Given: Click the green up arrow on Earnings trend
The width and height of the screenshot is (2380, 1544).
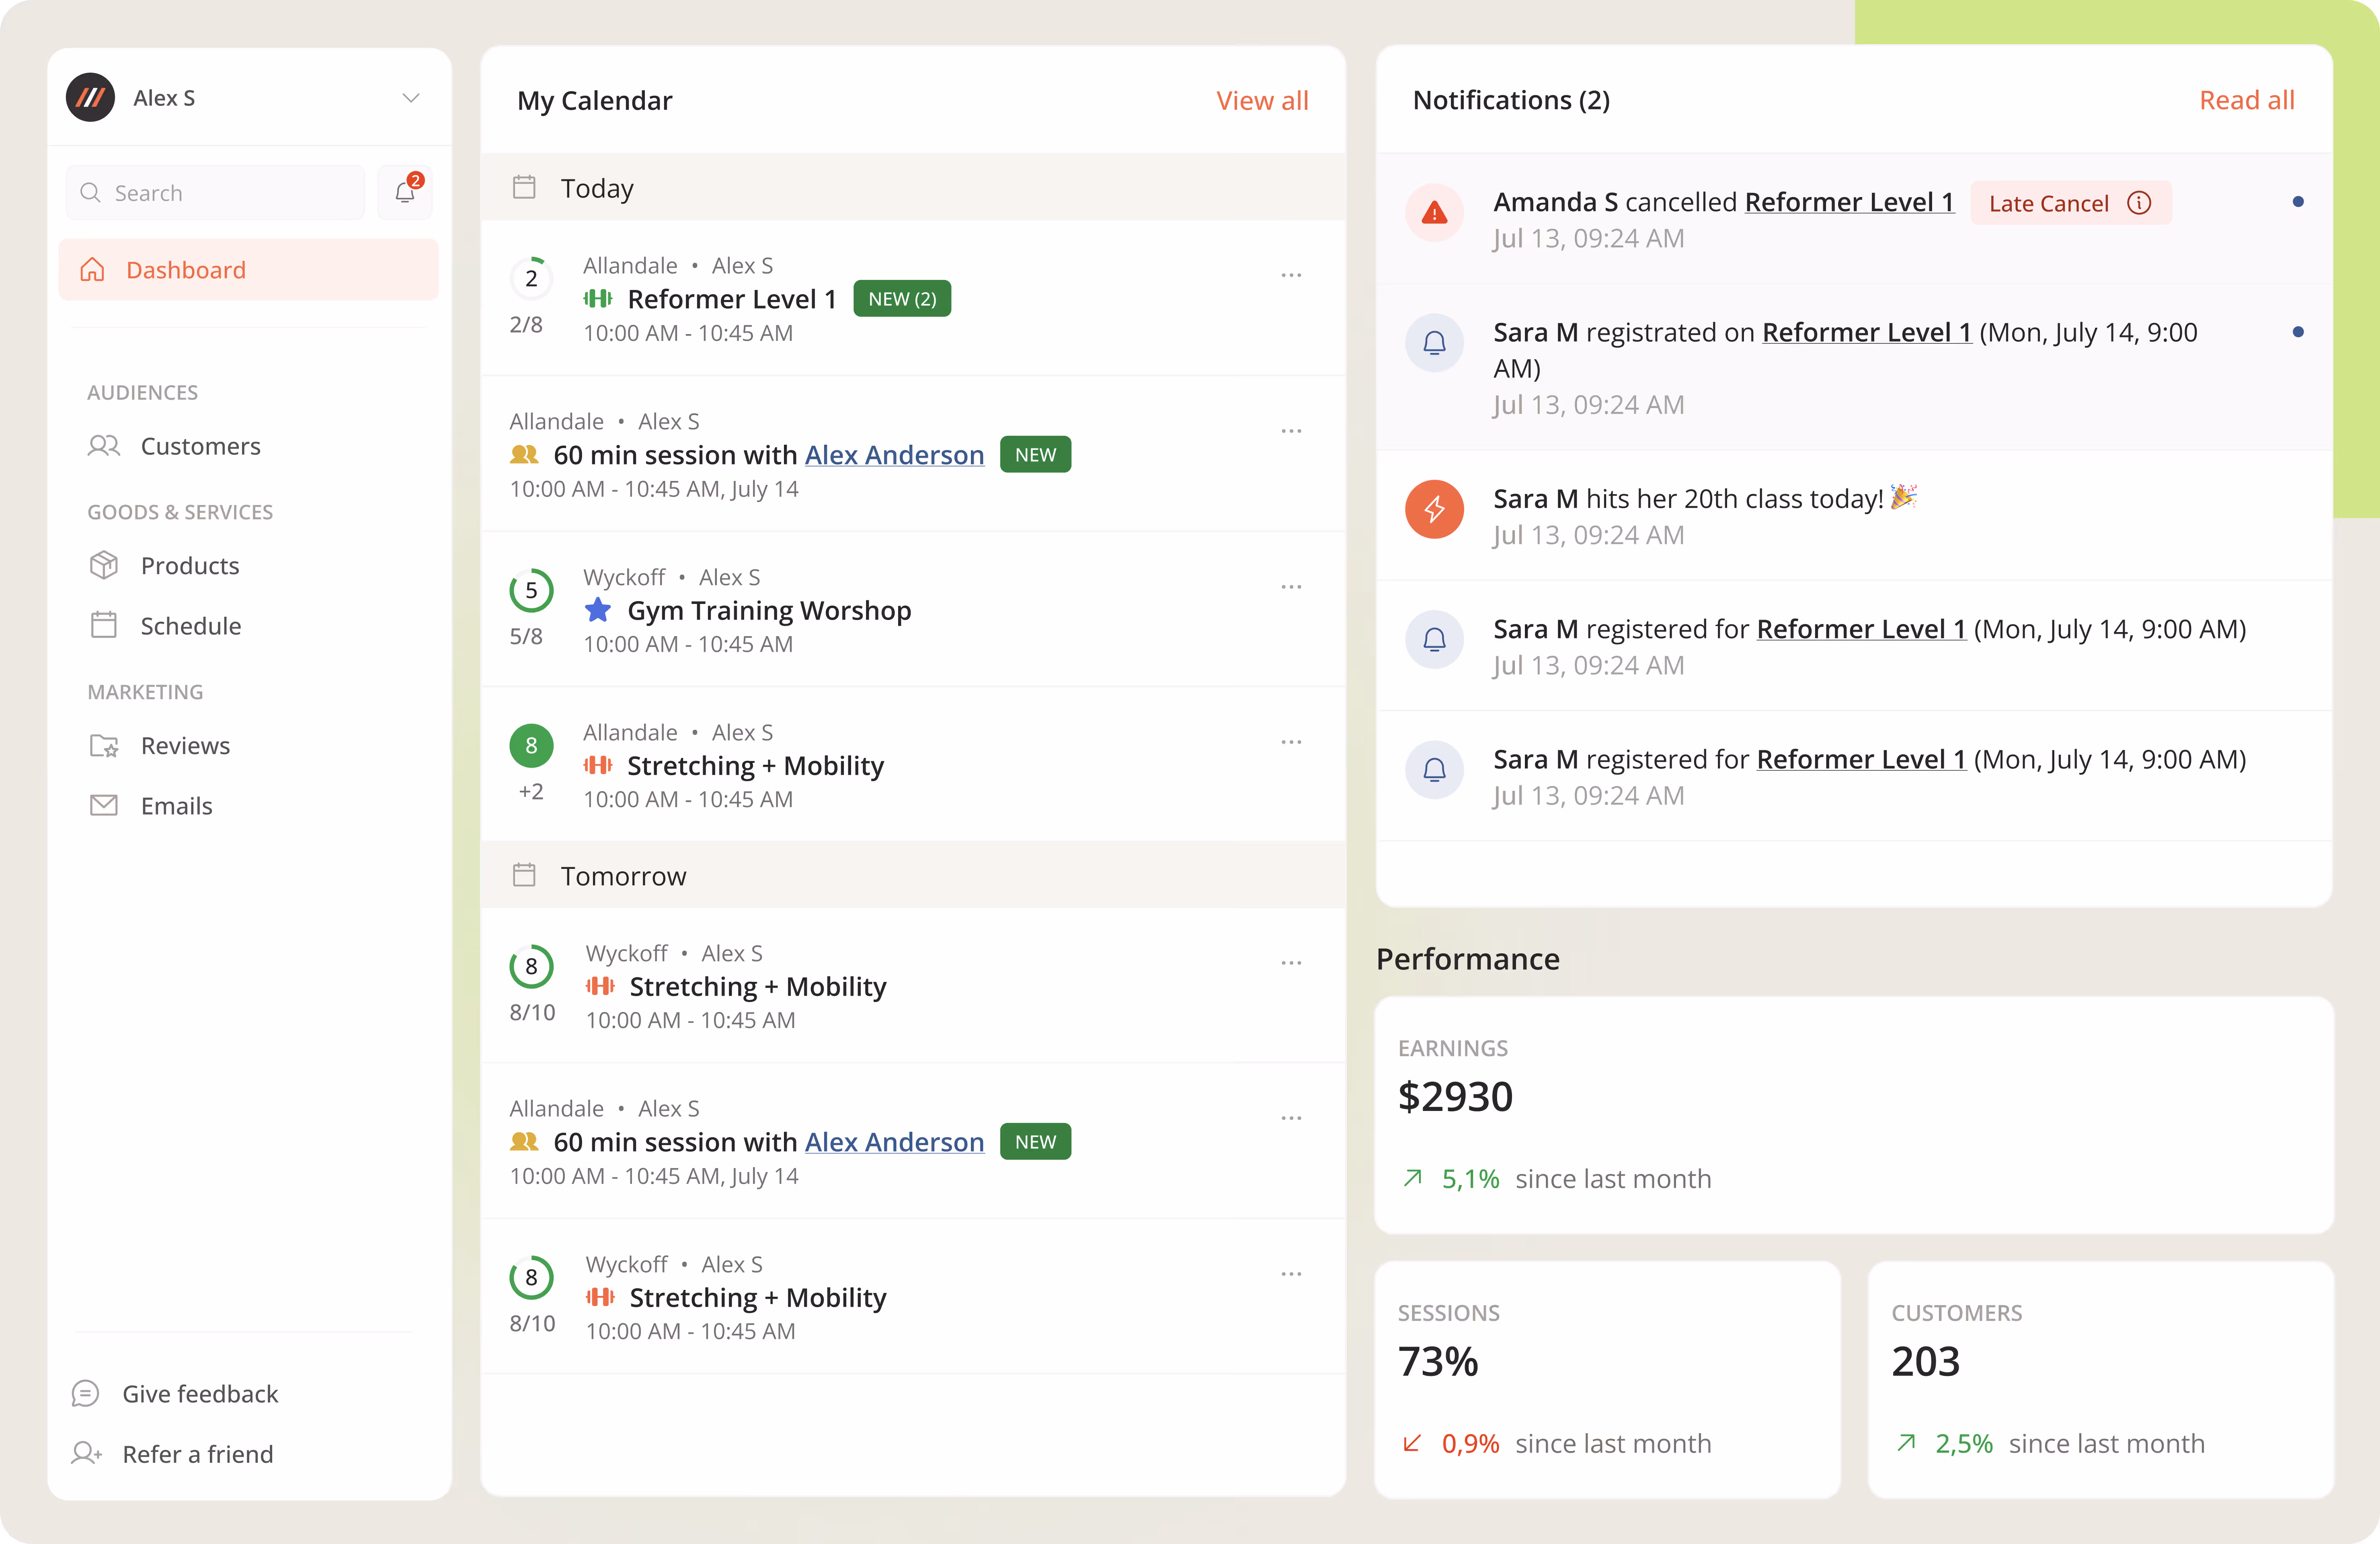Looking at the screenshot, I should tap(1412, 1178).
